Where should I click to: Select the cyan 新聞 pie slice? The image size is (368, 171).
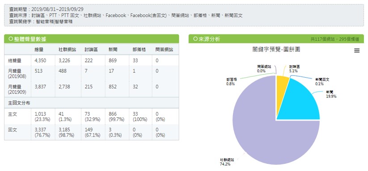point(300,103)
